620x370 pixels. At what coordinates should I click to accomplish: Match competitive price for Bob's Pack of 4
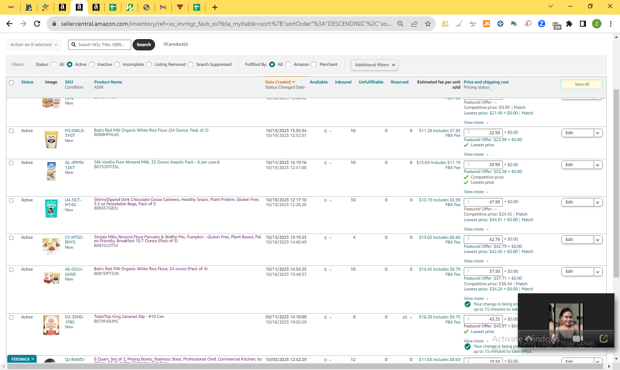(521, 284)
